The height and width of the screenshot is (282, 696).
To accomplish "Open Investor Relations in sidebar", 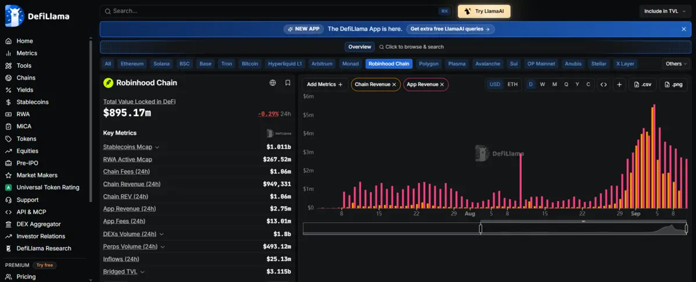I will 41,236.
